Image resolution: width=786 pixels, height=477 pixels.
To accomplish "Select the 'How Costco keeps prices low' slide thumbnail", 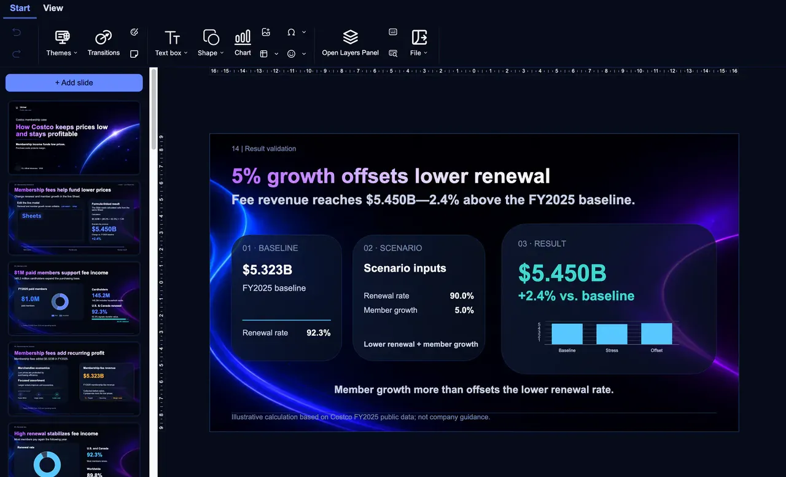I will [74, 138].
